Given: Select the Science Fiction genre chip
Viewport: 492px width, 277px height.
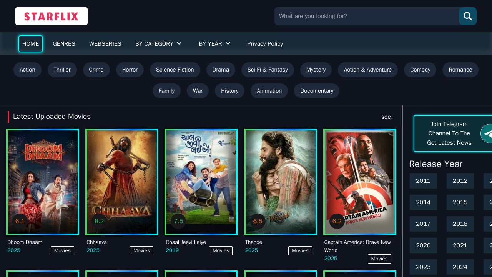Looking at the screenshot, I should click(175, 70).
